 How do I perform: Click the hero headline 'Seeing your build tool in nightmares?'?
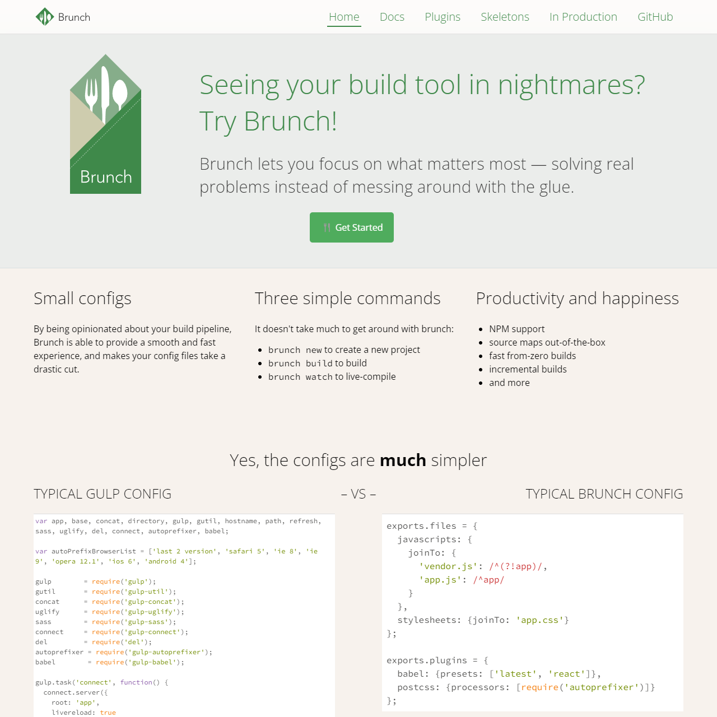(422, 85)
